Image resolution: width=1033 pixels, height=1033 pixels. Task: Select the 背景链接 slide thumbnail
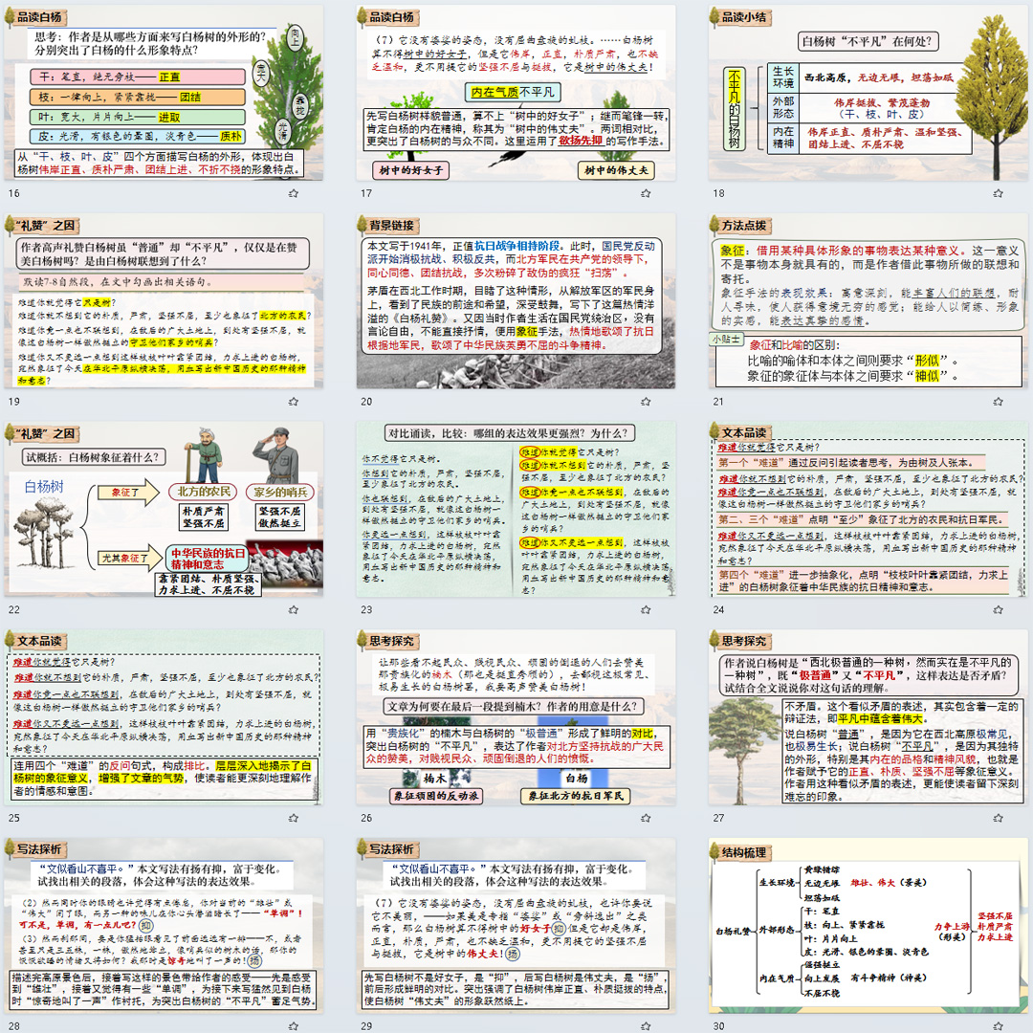coord(516,301)
